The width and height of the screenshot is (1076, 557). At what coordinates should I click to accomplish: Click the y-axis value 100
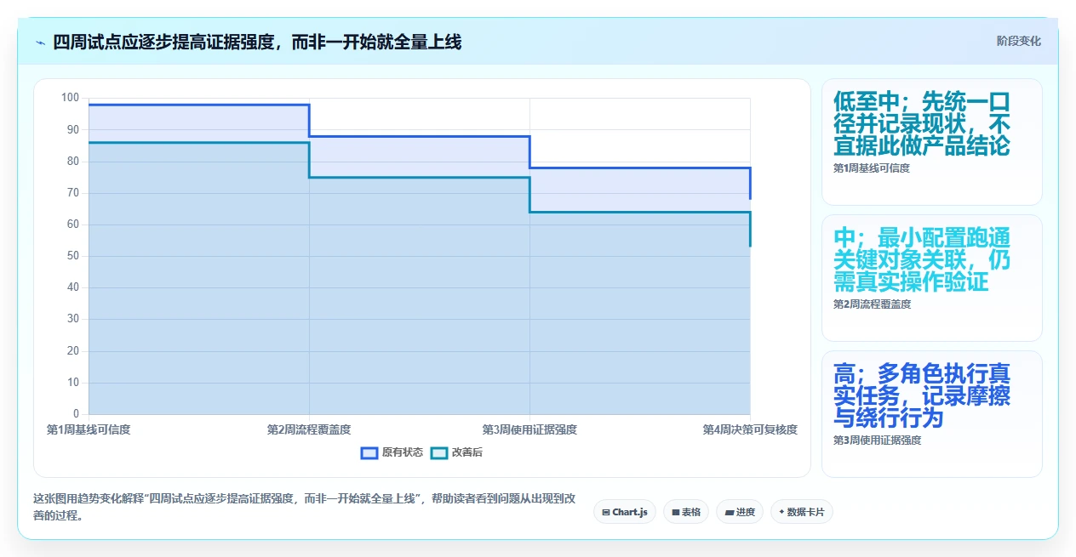pos(70,98)
